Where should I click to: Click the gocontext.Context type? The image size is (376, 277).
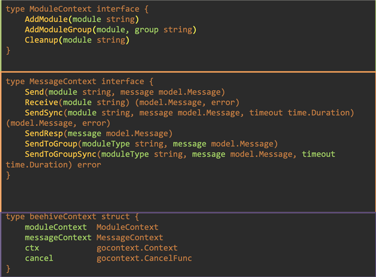point(137,248)
